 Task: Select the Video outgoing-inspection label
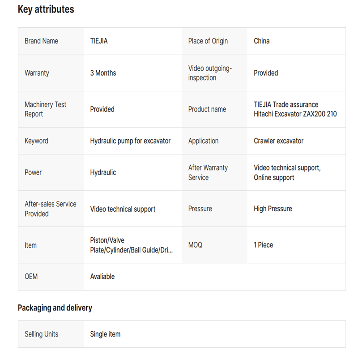tap(210, 73)
